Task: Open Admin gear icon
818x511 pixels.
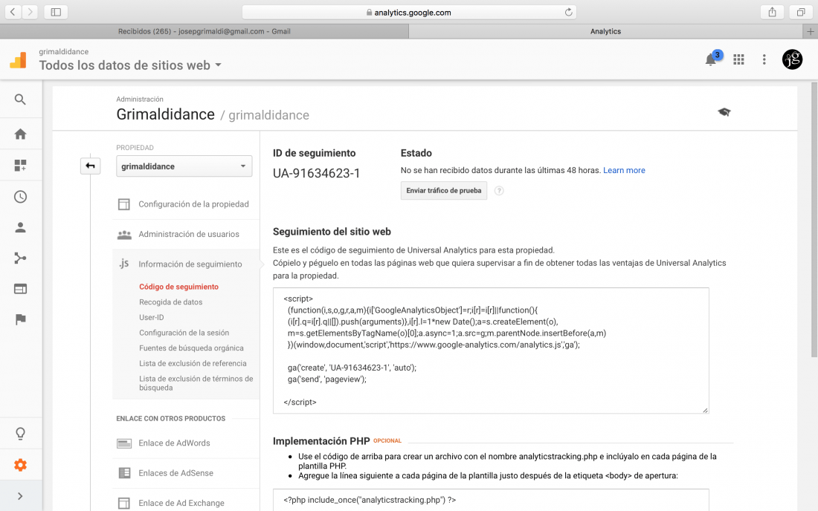Action: coord(20,465)
